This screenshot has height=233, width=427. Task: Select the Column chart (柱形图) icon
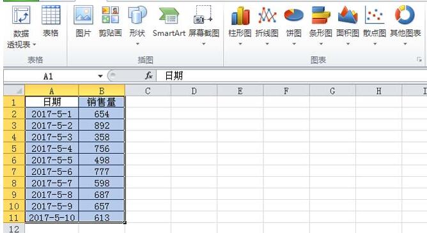[240, 15]
